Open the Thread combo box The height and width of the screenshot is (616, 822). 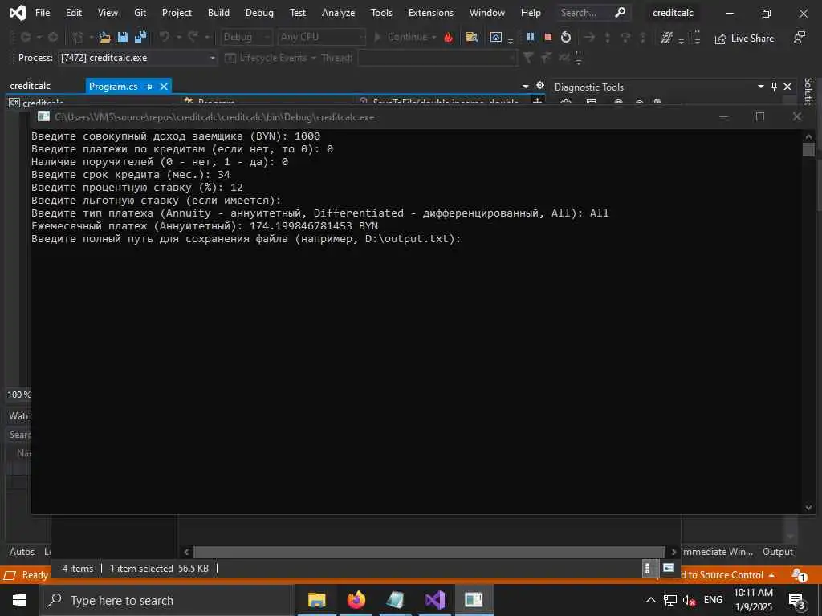tap(437, 58)
